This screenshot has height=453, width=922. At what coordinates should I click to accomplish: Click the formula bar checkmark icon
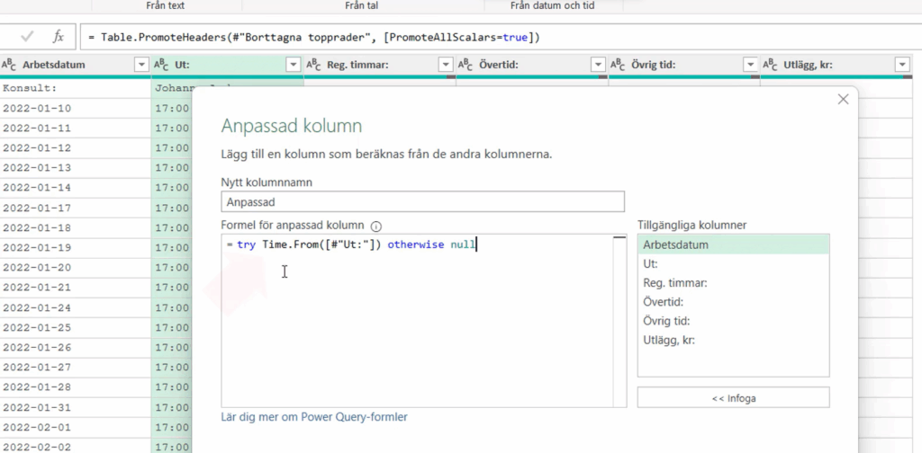(x=27, y=37)
